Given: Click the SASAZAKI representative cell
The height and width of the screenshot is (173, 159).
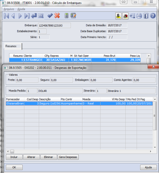Looking at the screenshot, I should click(x=59, y=60).
